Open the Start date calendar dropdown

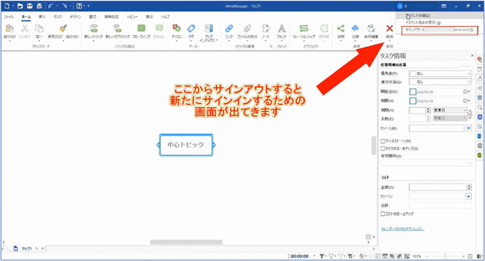[x=467, y=92]
